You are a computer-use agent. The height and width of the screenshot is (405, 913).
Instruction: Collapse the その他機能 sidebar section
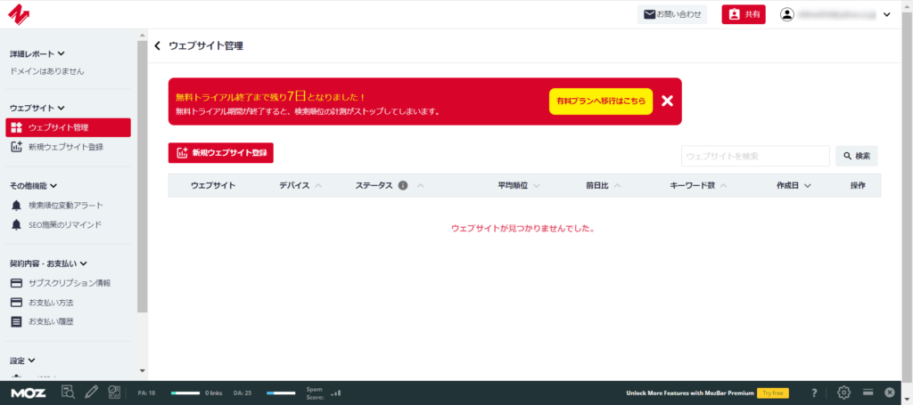(34, 186)
